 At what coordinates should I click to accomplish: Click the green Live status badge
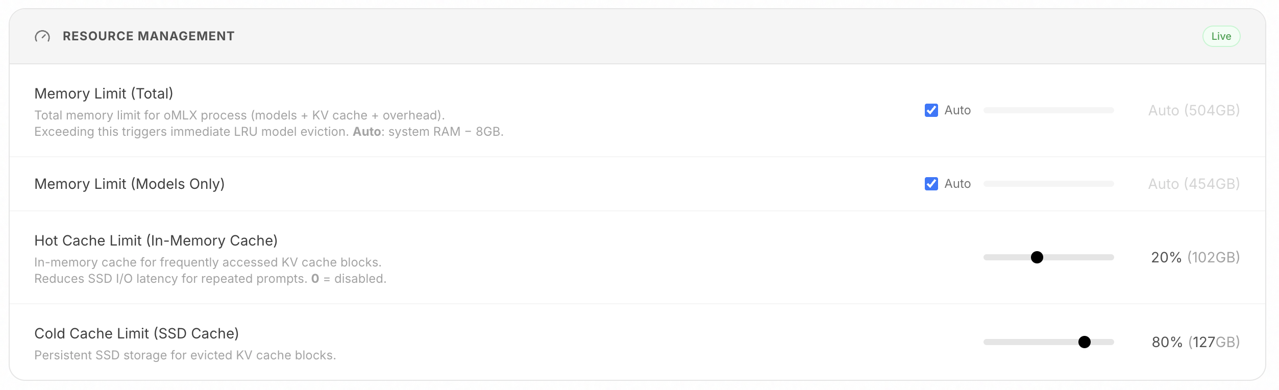point(1221,36)
